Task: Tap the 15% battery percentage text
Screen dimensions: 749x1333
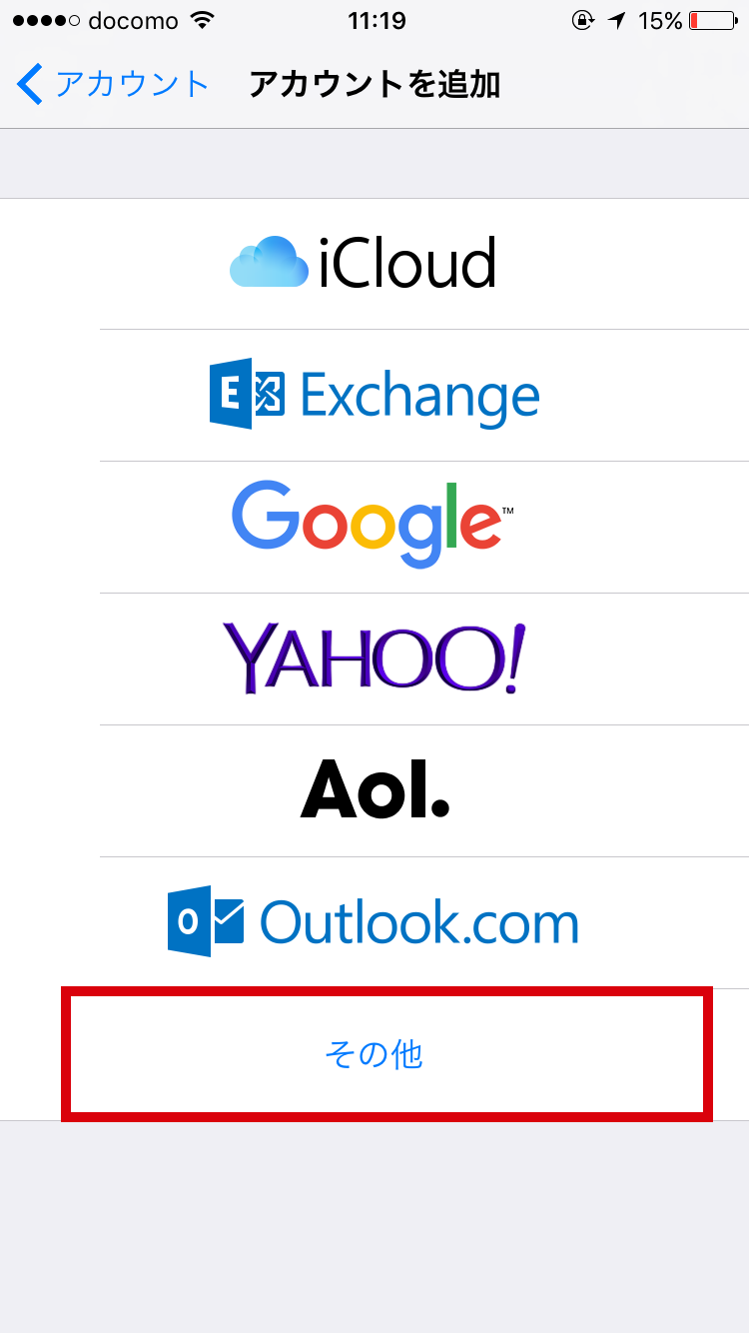Action: [660, 21]
